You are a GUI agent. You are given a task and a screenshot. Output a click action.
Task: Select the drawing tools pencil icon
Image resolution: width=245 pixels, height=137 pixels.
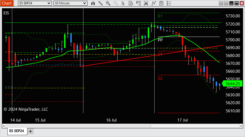[x=100, y=3]
